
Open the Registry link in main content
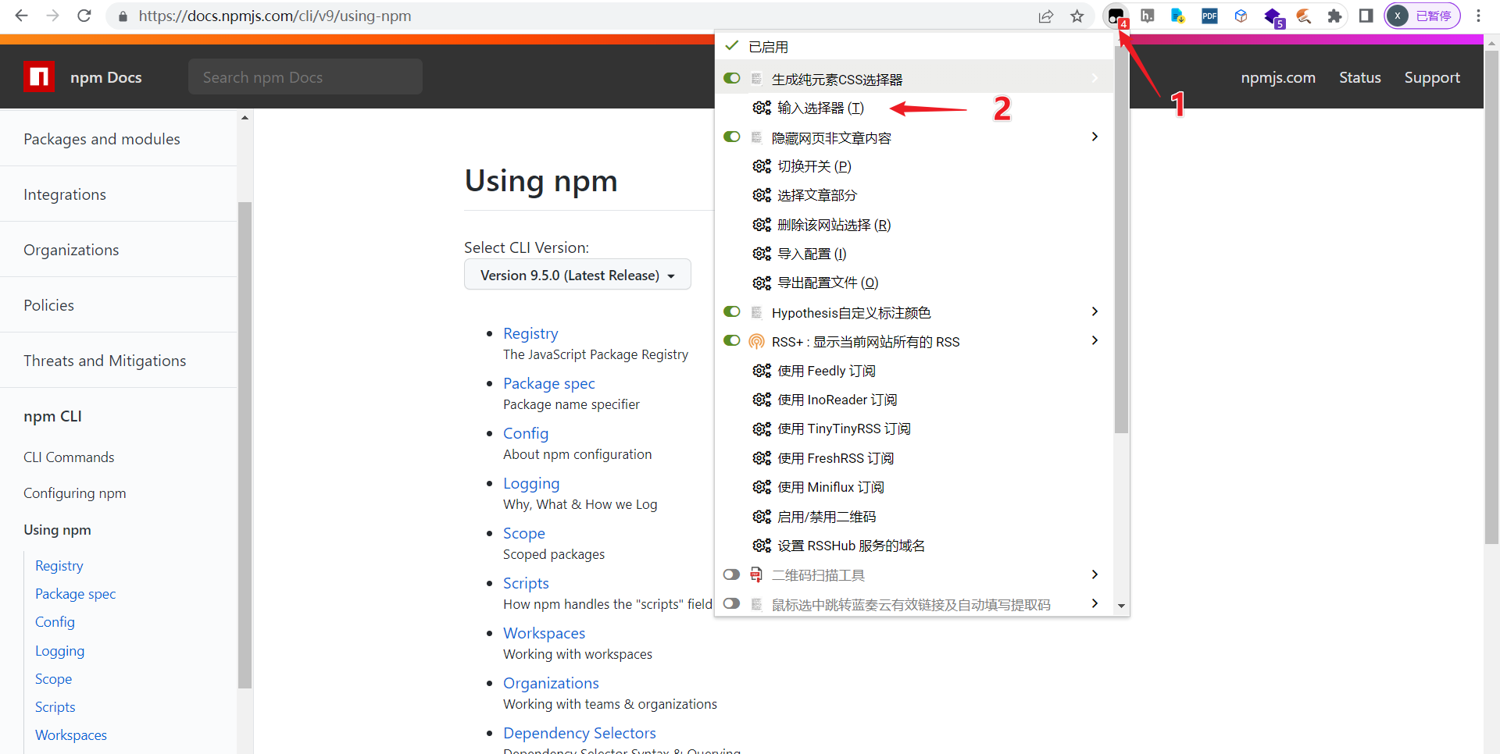(x=530, y=333)
